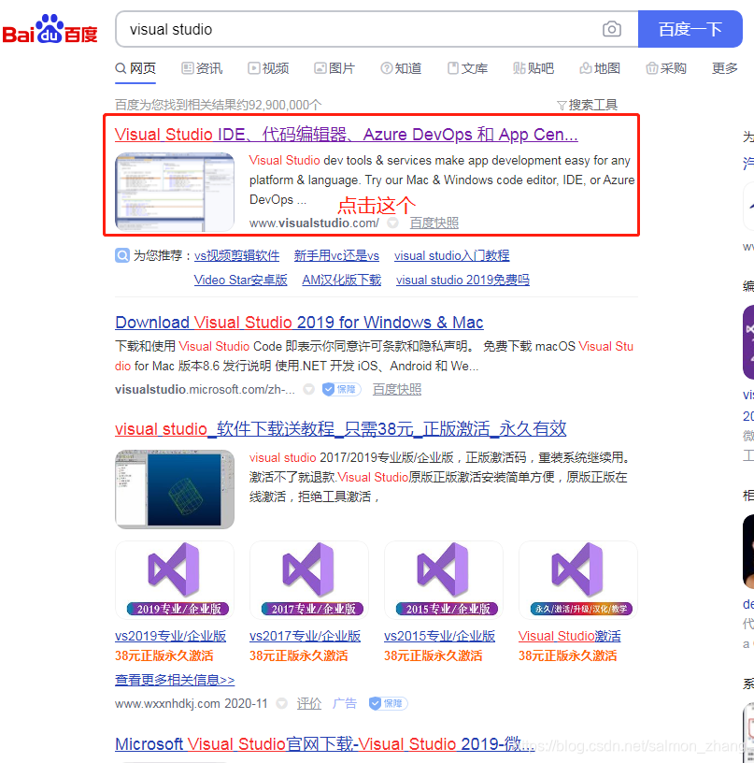Click the camera icon to search by image

coord(612,29)
